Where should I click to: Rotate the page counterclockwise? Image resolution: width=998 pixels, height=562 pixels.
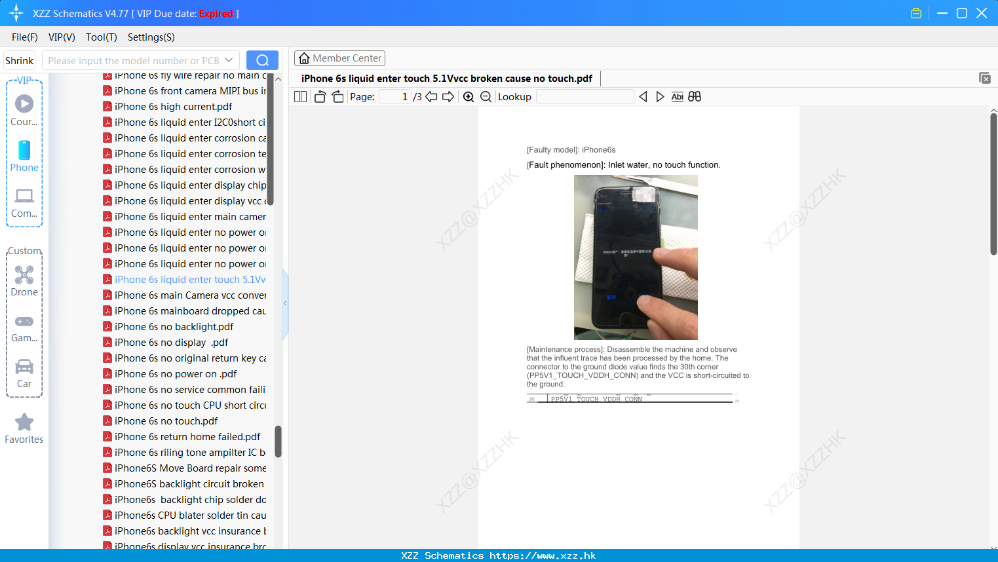320,97
